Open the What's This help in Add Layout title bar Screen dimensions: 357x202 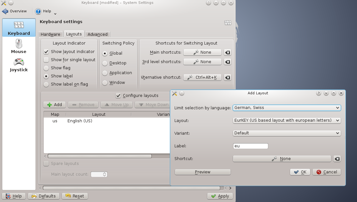coord(319,93)
